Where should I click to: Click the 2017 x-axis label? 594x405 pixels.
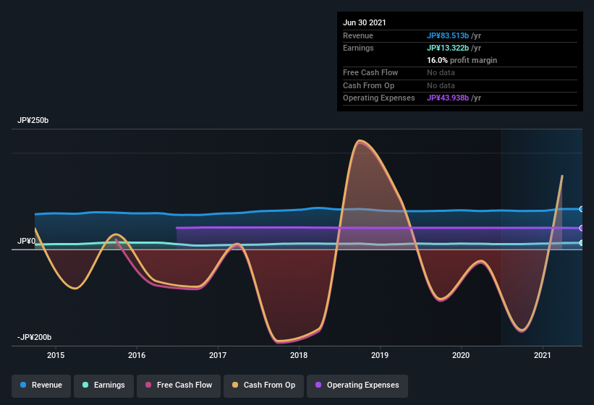click(x=218, y=355)
